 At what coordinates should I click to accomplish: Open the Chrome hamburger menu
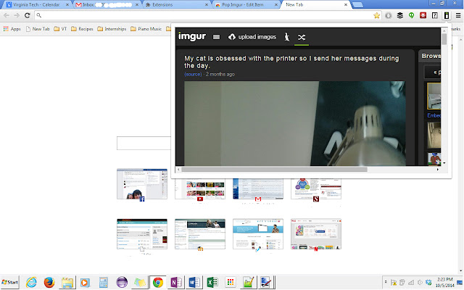coord(458,15)
